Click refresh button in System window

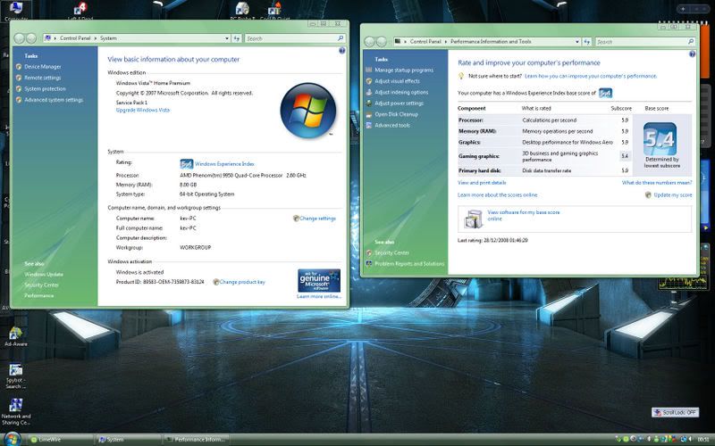(237, 38)
